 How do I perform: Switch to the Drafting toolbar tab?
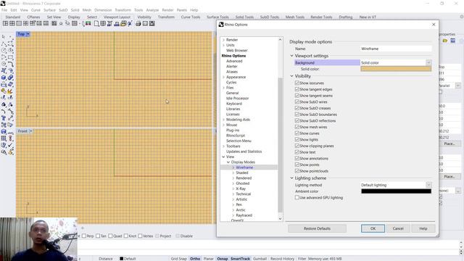(346, 17)
